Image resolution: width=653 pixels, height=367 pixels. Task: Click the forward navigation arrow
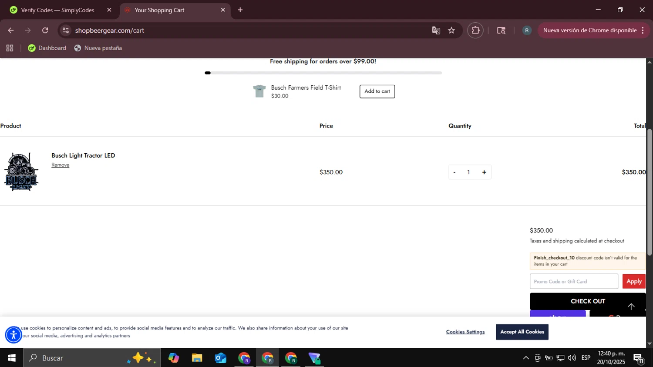coord(28,30)
